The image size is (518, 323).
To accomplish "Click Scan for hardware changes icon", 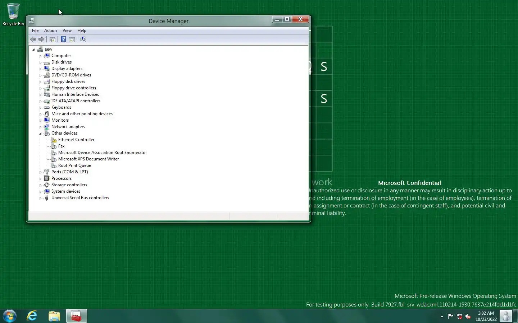I will click(x=83, y=39).
